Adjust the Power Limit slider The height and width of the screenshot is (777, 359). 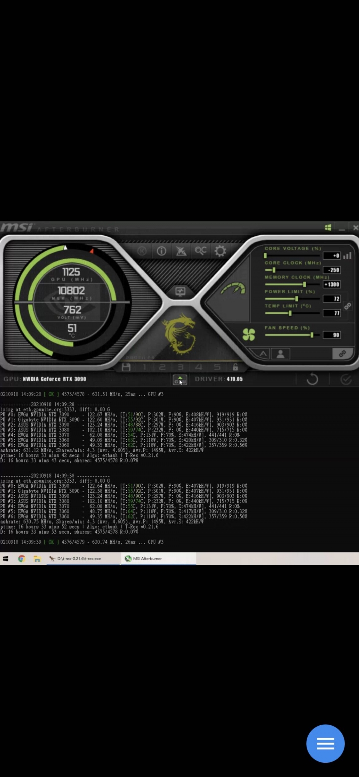292,299
